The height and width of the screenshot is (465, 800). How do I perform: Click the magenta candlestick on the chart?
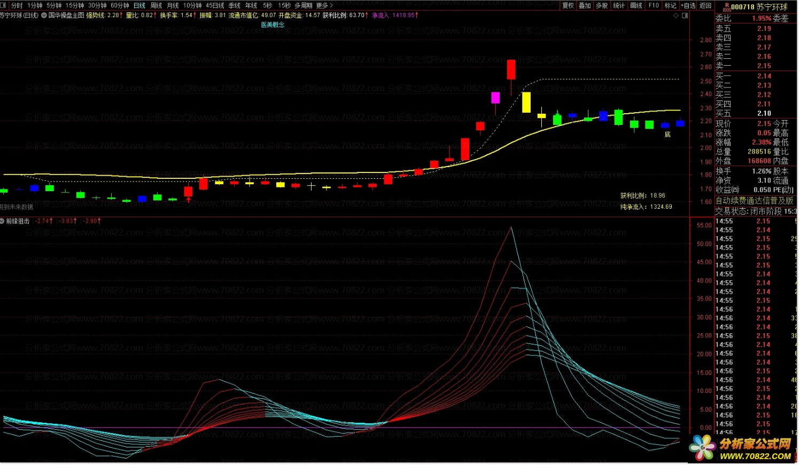pyautogui.click(x=495, y=98)
